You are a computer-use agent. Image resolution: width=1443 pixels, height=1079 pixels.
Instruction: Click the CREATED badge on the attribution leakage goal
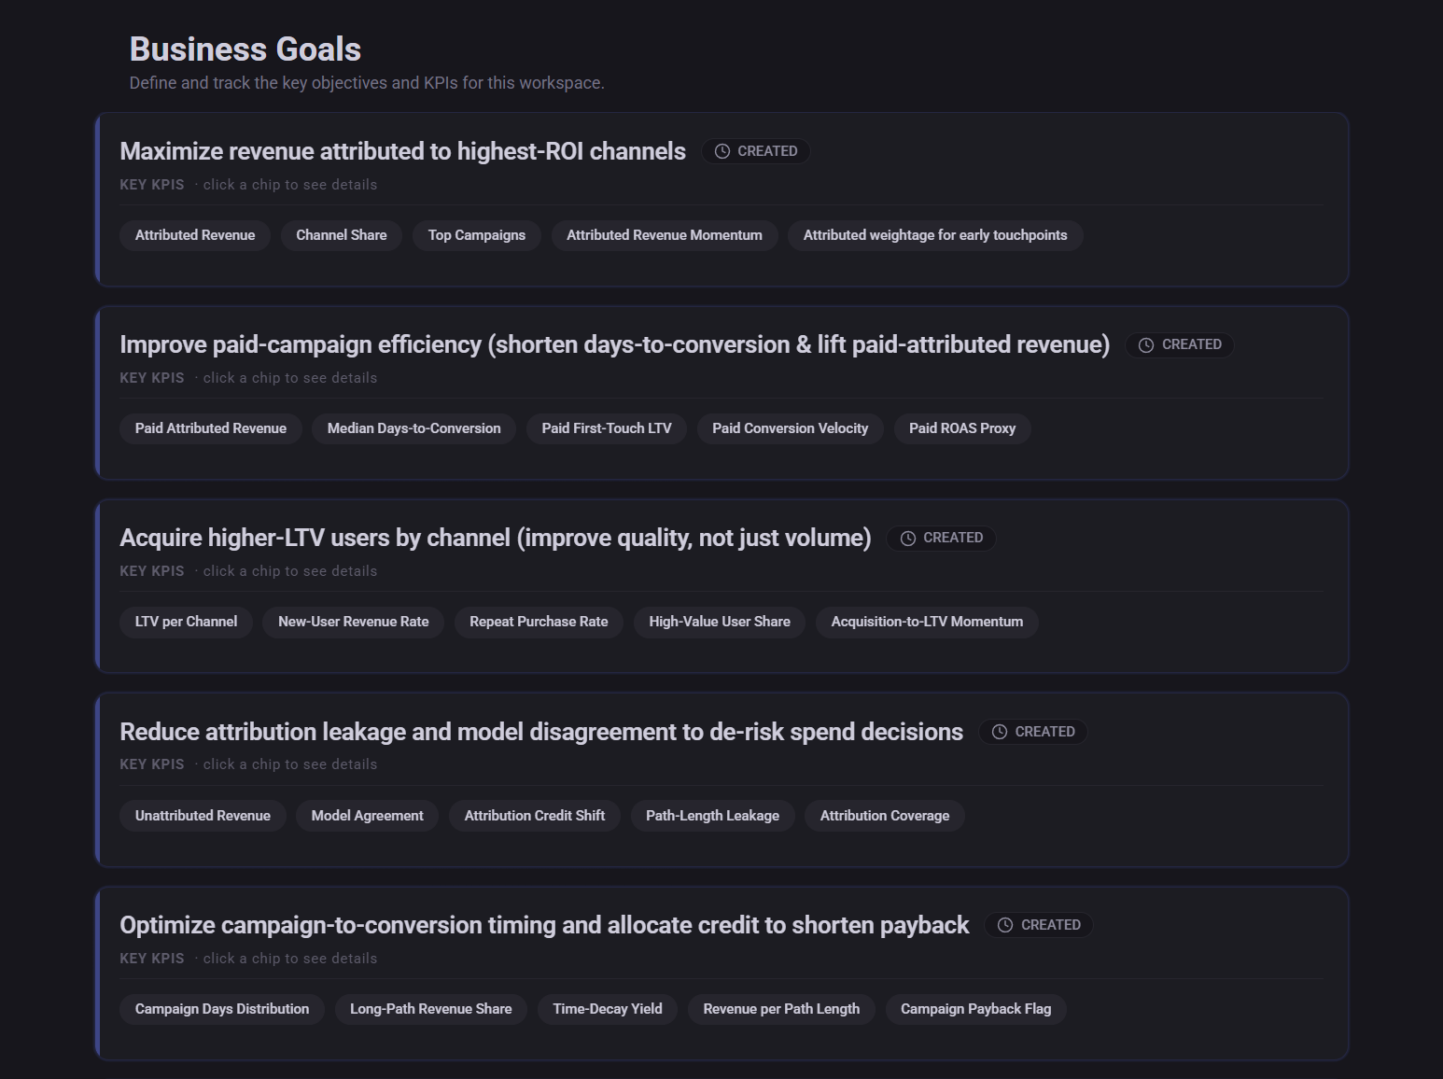pyautogui.click(x=1033, y=731)
